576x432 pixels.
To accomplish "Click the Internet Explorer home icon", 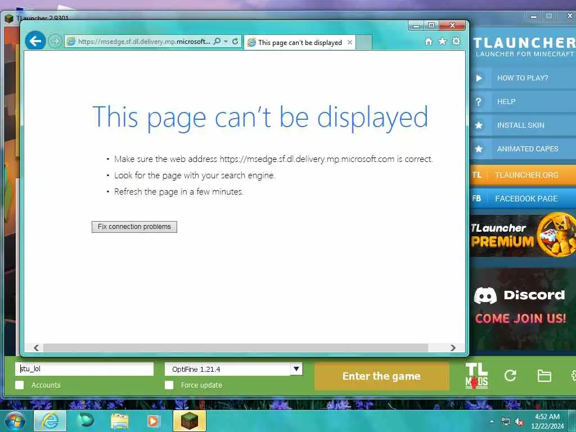I will 428,42.
